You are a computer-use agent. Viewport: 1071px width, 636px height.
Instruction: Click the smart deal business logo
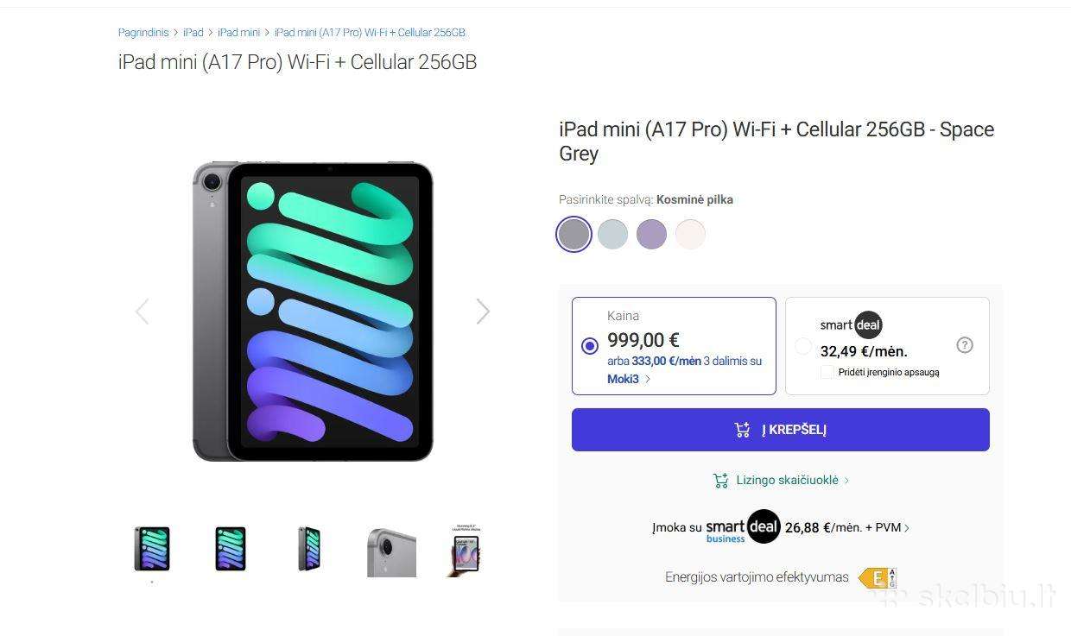coord(743,527)
